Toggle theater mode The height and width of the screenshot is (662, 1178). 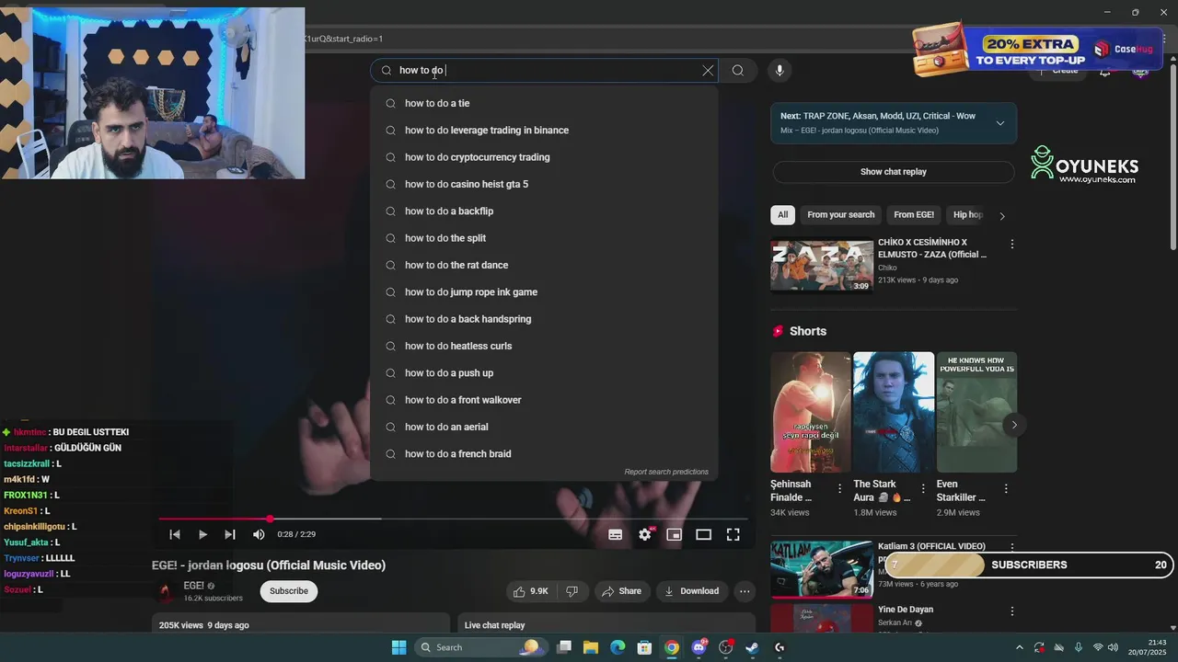coord(703,535)
